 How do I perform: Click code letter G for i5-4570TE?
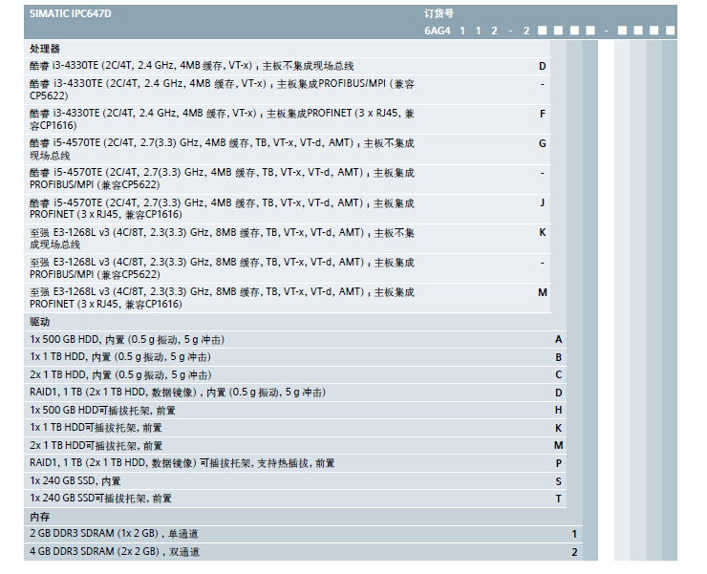pyautogui.click(x=542, y=143)
